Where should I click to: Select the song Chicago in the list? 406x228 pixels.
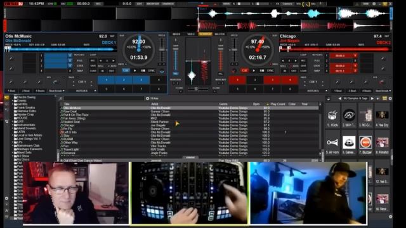(x=189, y=125)
